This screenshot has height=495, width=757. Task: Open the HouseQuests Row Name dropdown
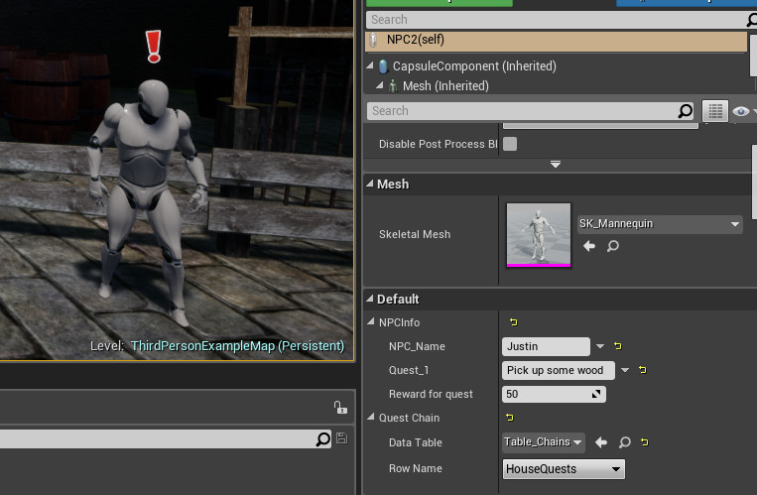[x=564, y=469]
